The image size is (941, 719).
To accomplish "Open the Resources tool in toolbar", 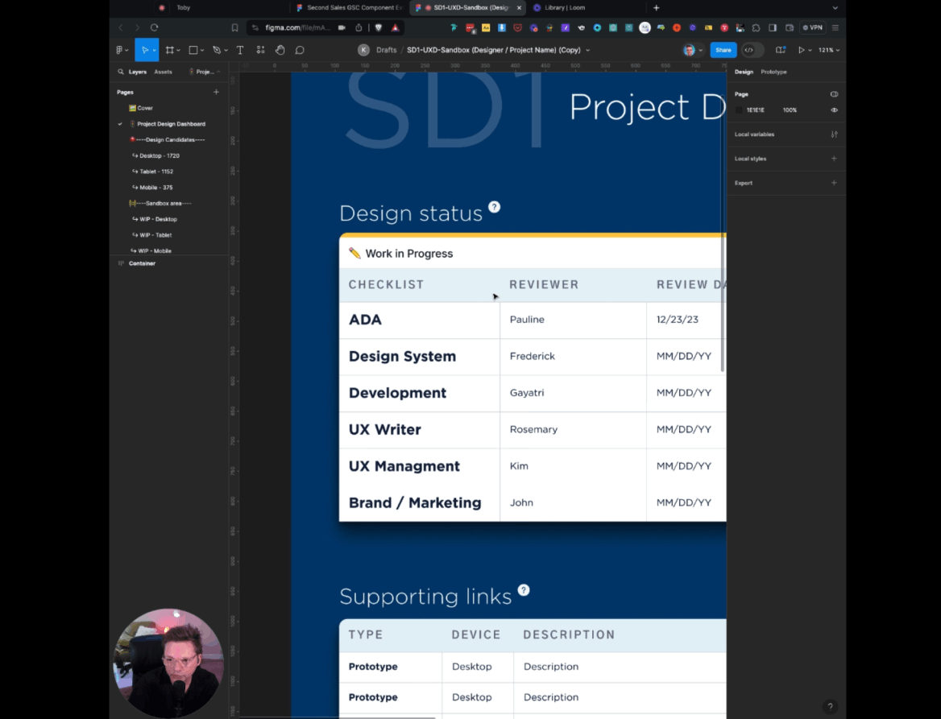I will [x=260, y=50].
